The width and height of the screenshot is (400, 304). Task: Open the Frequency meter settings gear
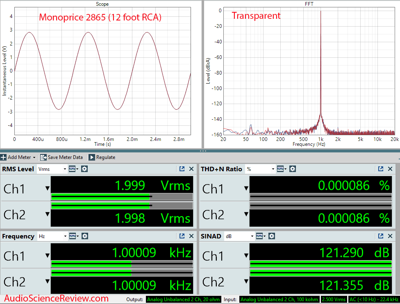[85, 236]
